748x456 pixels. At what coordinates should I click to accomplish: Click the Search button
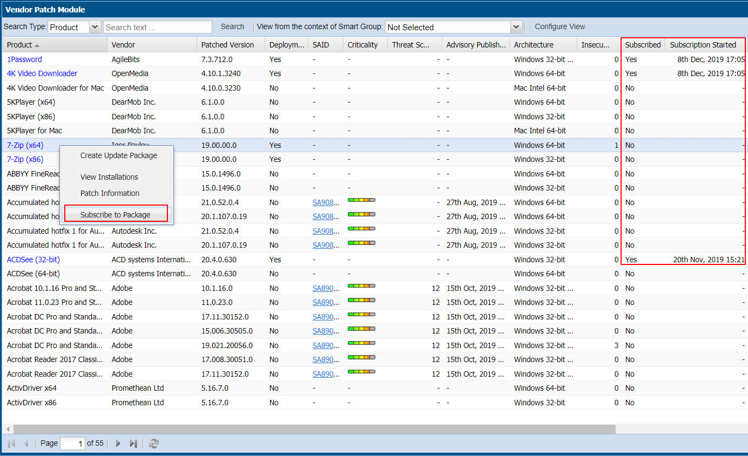[232, 26]
